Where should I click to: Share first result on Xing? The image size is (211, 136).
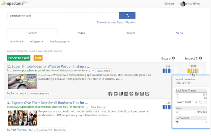click(x=137, y=94)
